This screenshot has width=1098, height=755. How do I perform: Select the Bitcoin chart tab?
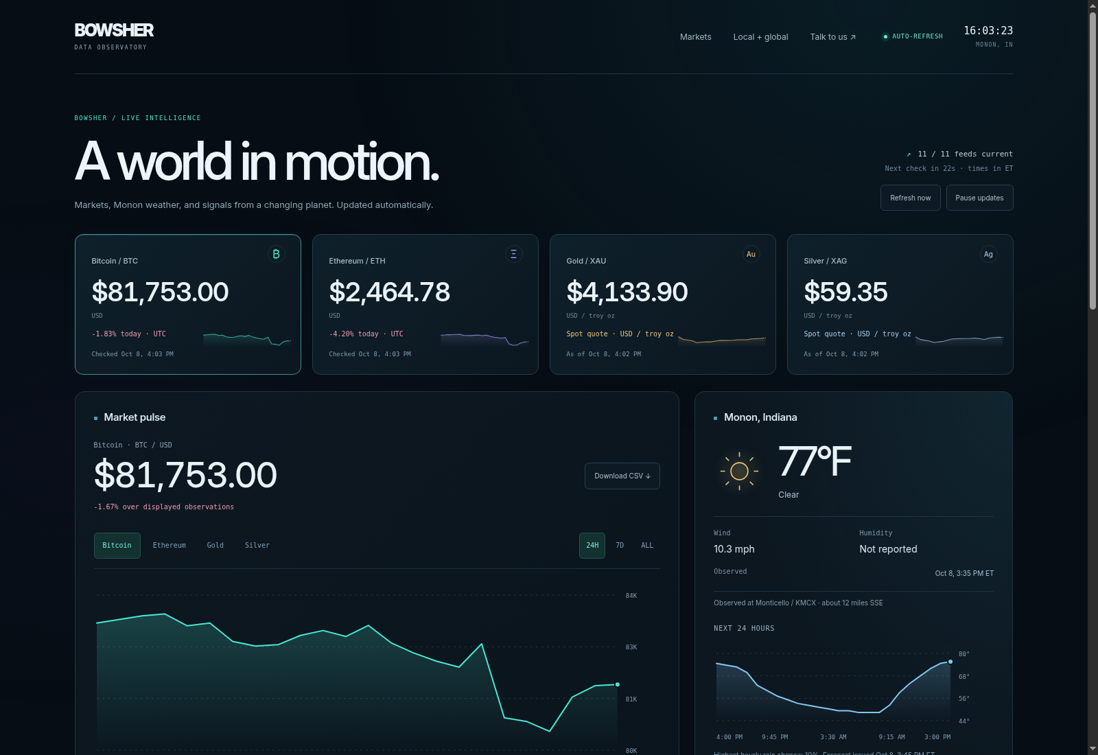tap(117, 546)
